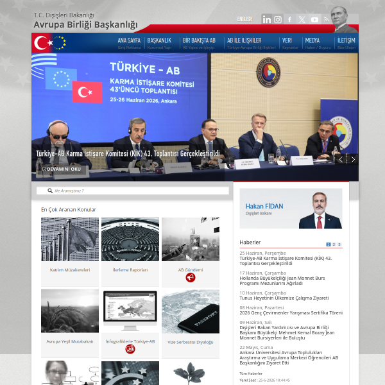Open news 'Türkiye-AB Karma İstişare Komitesi (KİK) 43.'
Image resolution: width=385 pixels, height=385 pixels.
pyautogui.click(x=286, y=261)
